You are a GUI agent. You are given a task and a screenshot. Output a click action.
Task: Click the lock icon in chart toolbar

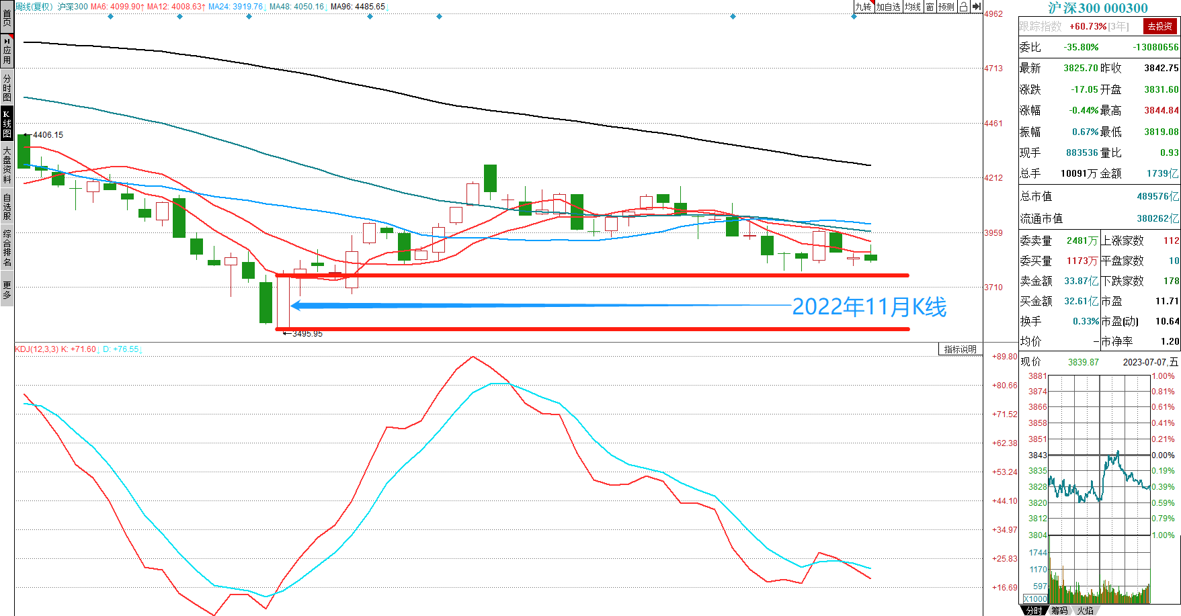click(963, 7)
